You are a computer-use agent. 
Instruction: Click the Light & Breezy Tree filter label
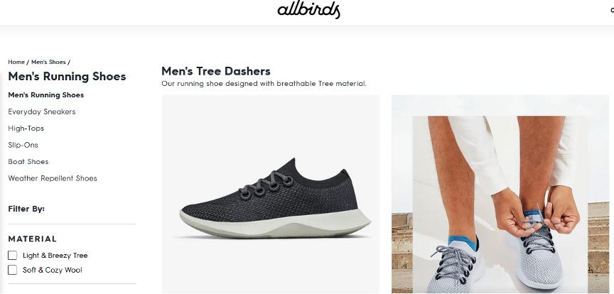[x=55, y=256]
